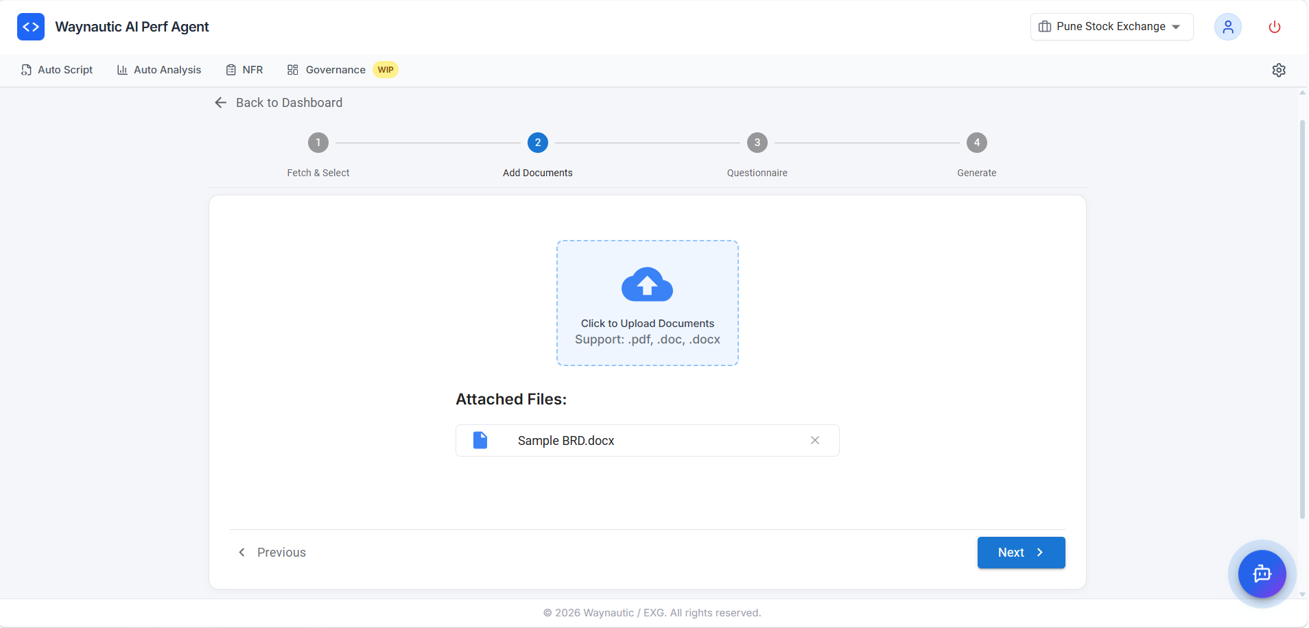Click the Waynautic code logo icon
This screenshot has width=1309, height=628.
click(31, 26)
